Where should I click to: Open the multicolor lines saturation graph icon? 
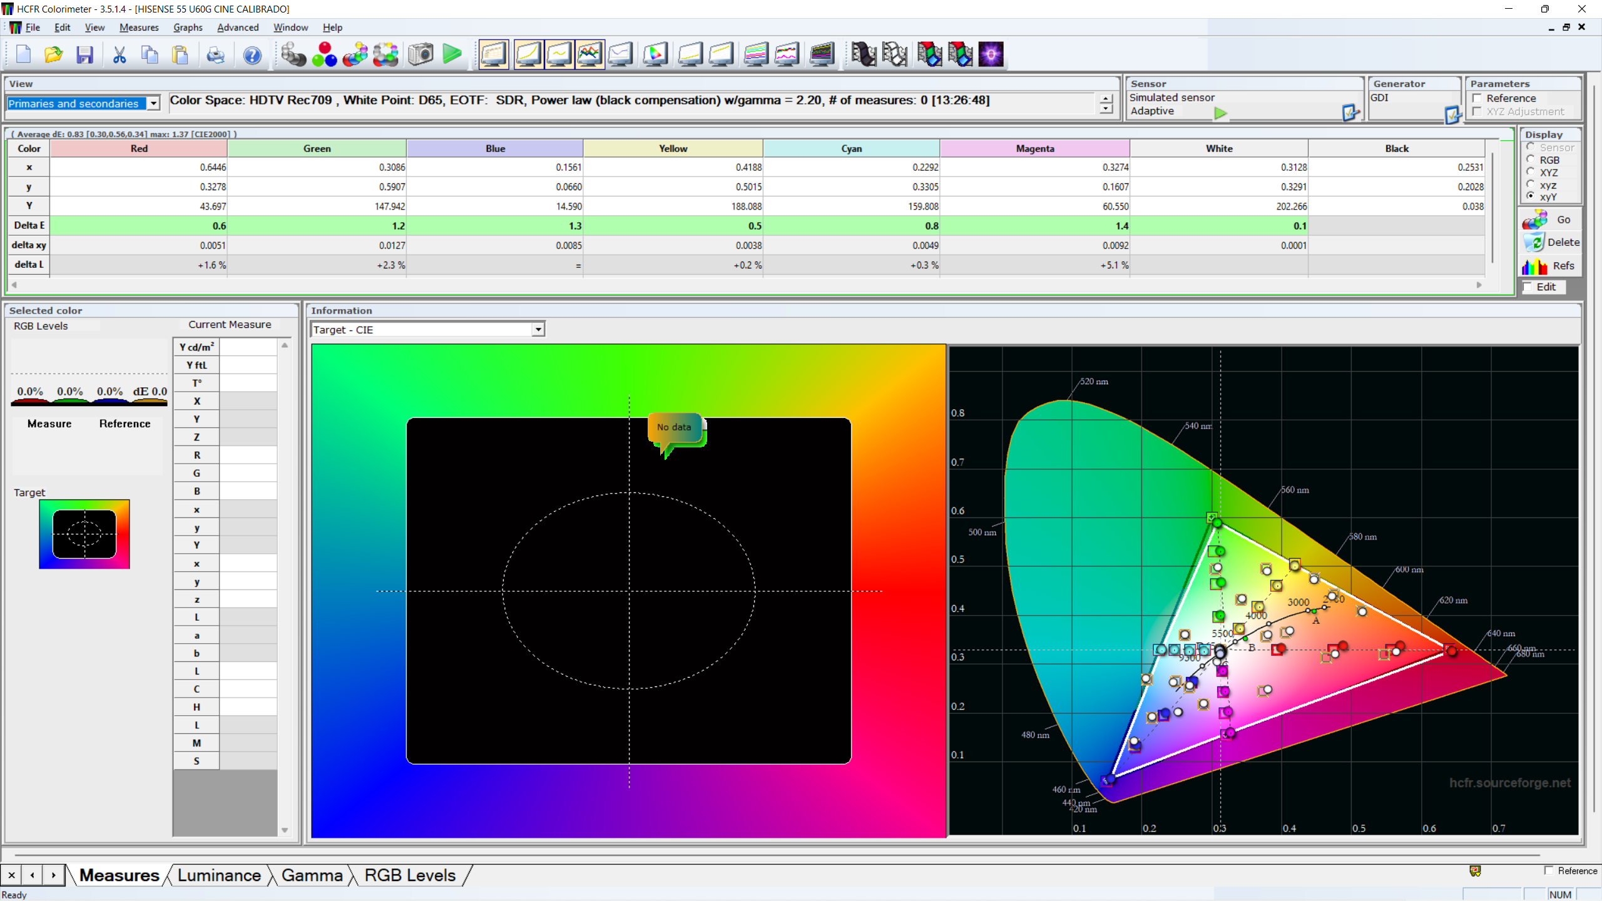point(756,54)
